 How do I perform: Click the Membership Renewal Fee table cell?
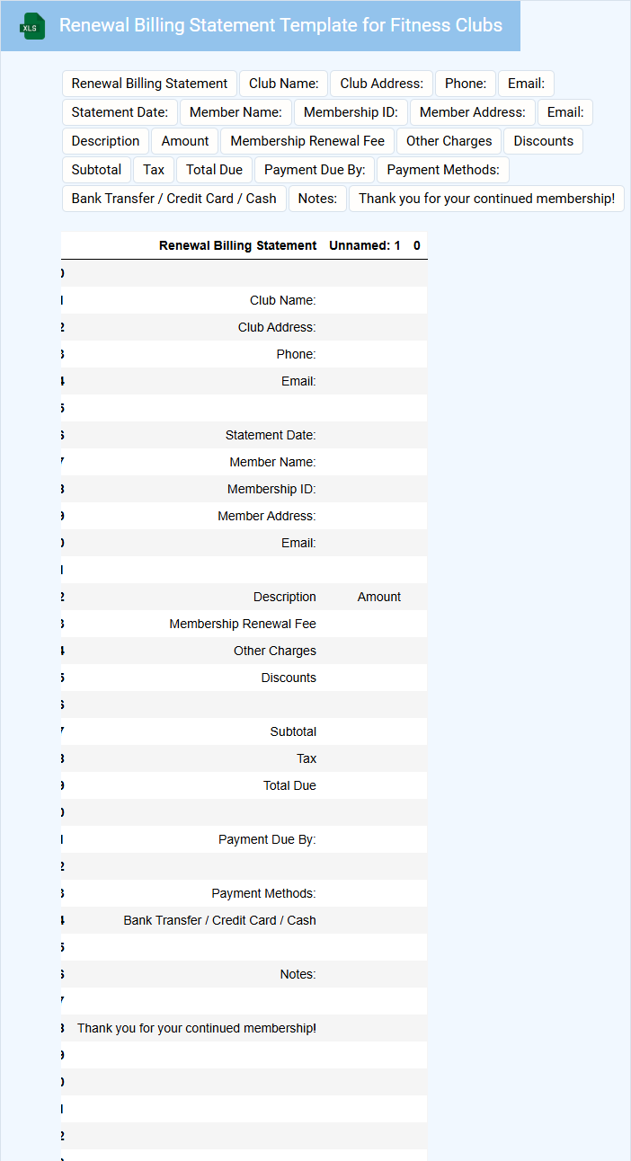point(243,624)
